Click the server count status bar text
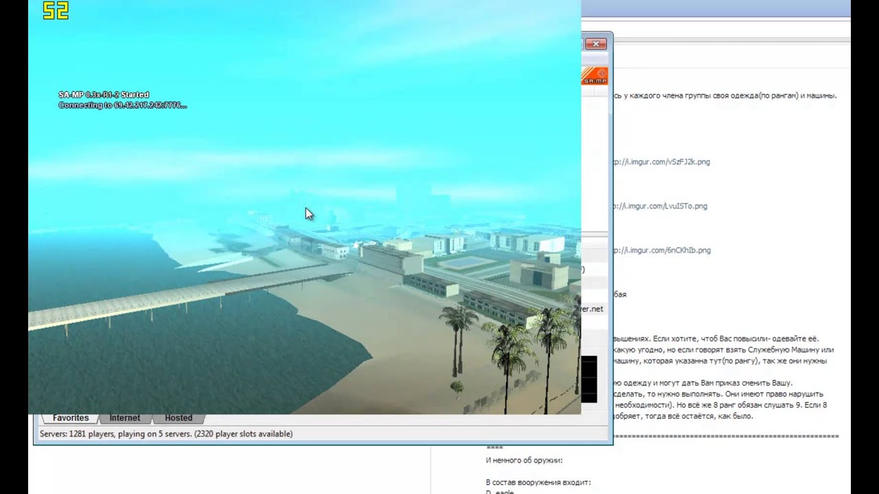 point(166,434)
